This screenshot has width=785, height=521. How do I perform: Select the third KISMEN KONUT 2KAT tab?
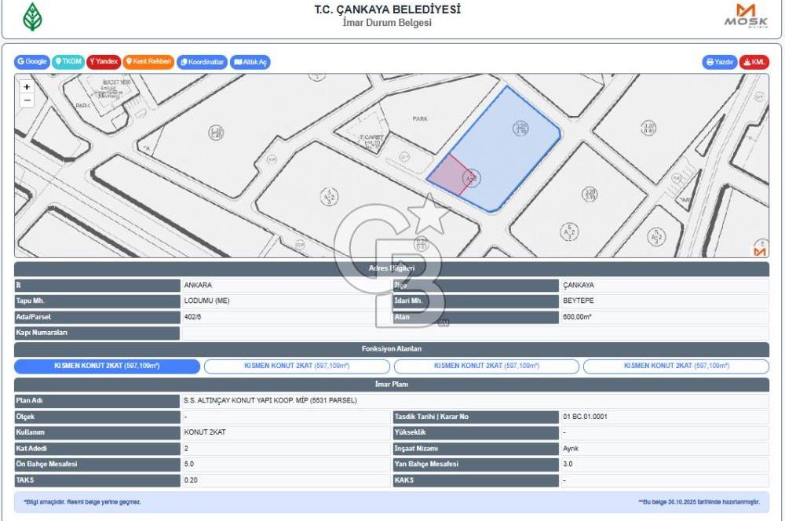pyautogui.click(x=487, y=366)
